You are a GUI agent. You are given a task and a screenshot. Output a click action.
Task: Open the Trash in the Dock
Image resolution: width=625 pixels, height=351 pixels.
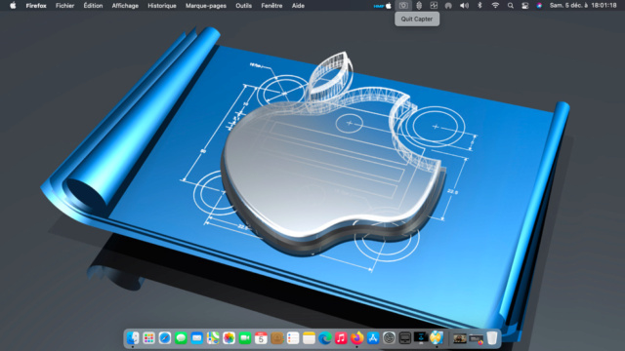pyautogui.click(x=492, y=338)
